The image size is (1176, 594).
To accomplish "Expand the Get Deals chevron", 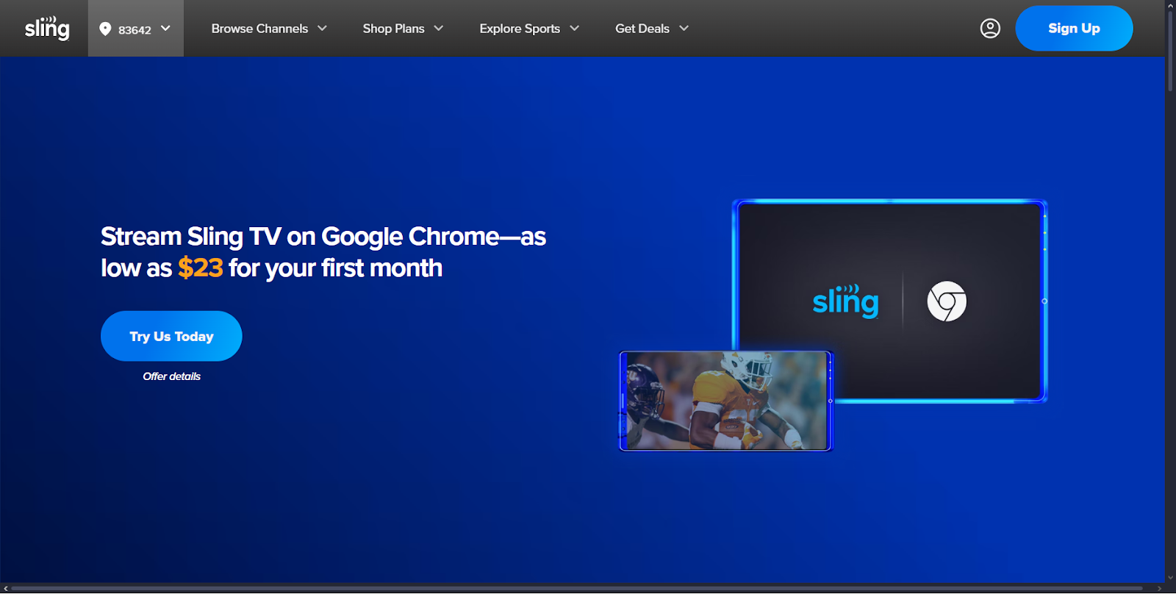I will pyautogui.click(x=684, y=29).
